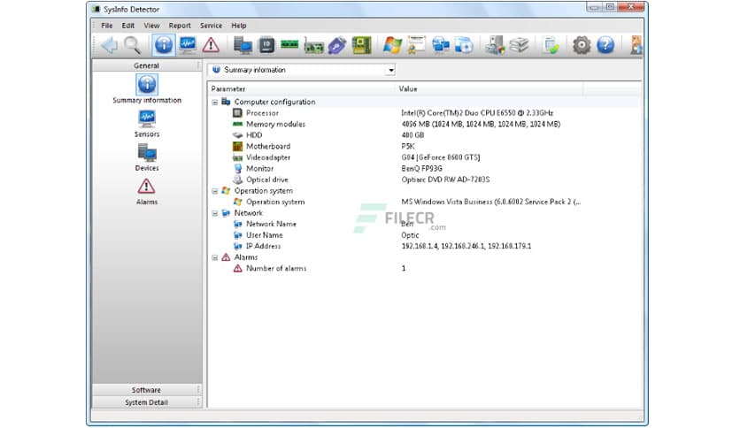The height and width of the screenshot is (428, 740).
Task: Click the Optiarc DVD RW AD-7203S value
Action: coord(445,180)
